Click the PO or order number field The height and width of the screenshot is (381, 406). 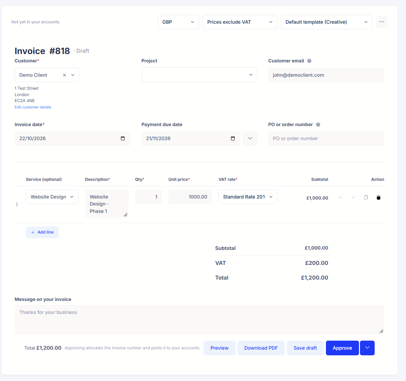[326, 138]
